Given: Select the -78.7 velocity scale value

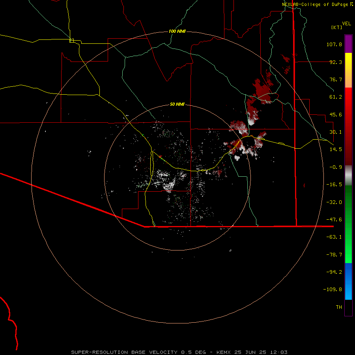Looking at the screenshot, I should click(334, 255).
